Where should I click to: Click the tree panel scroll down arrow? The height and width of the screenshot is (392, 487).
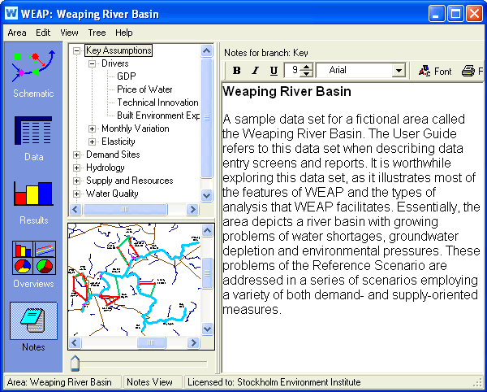click(207, 195)
